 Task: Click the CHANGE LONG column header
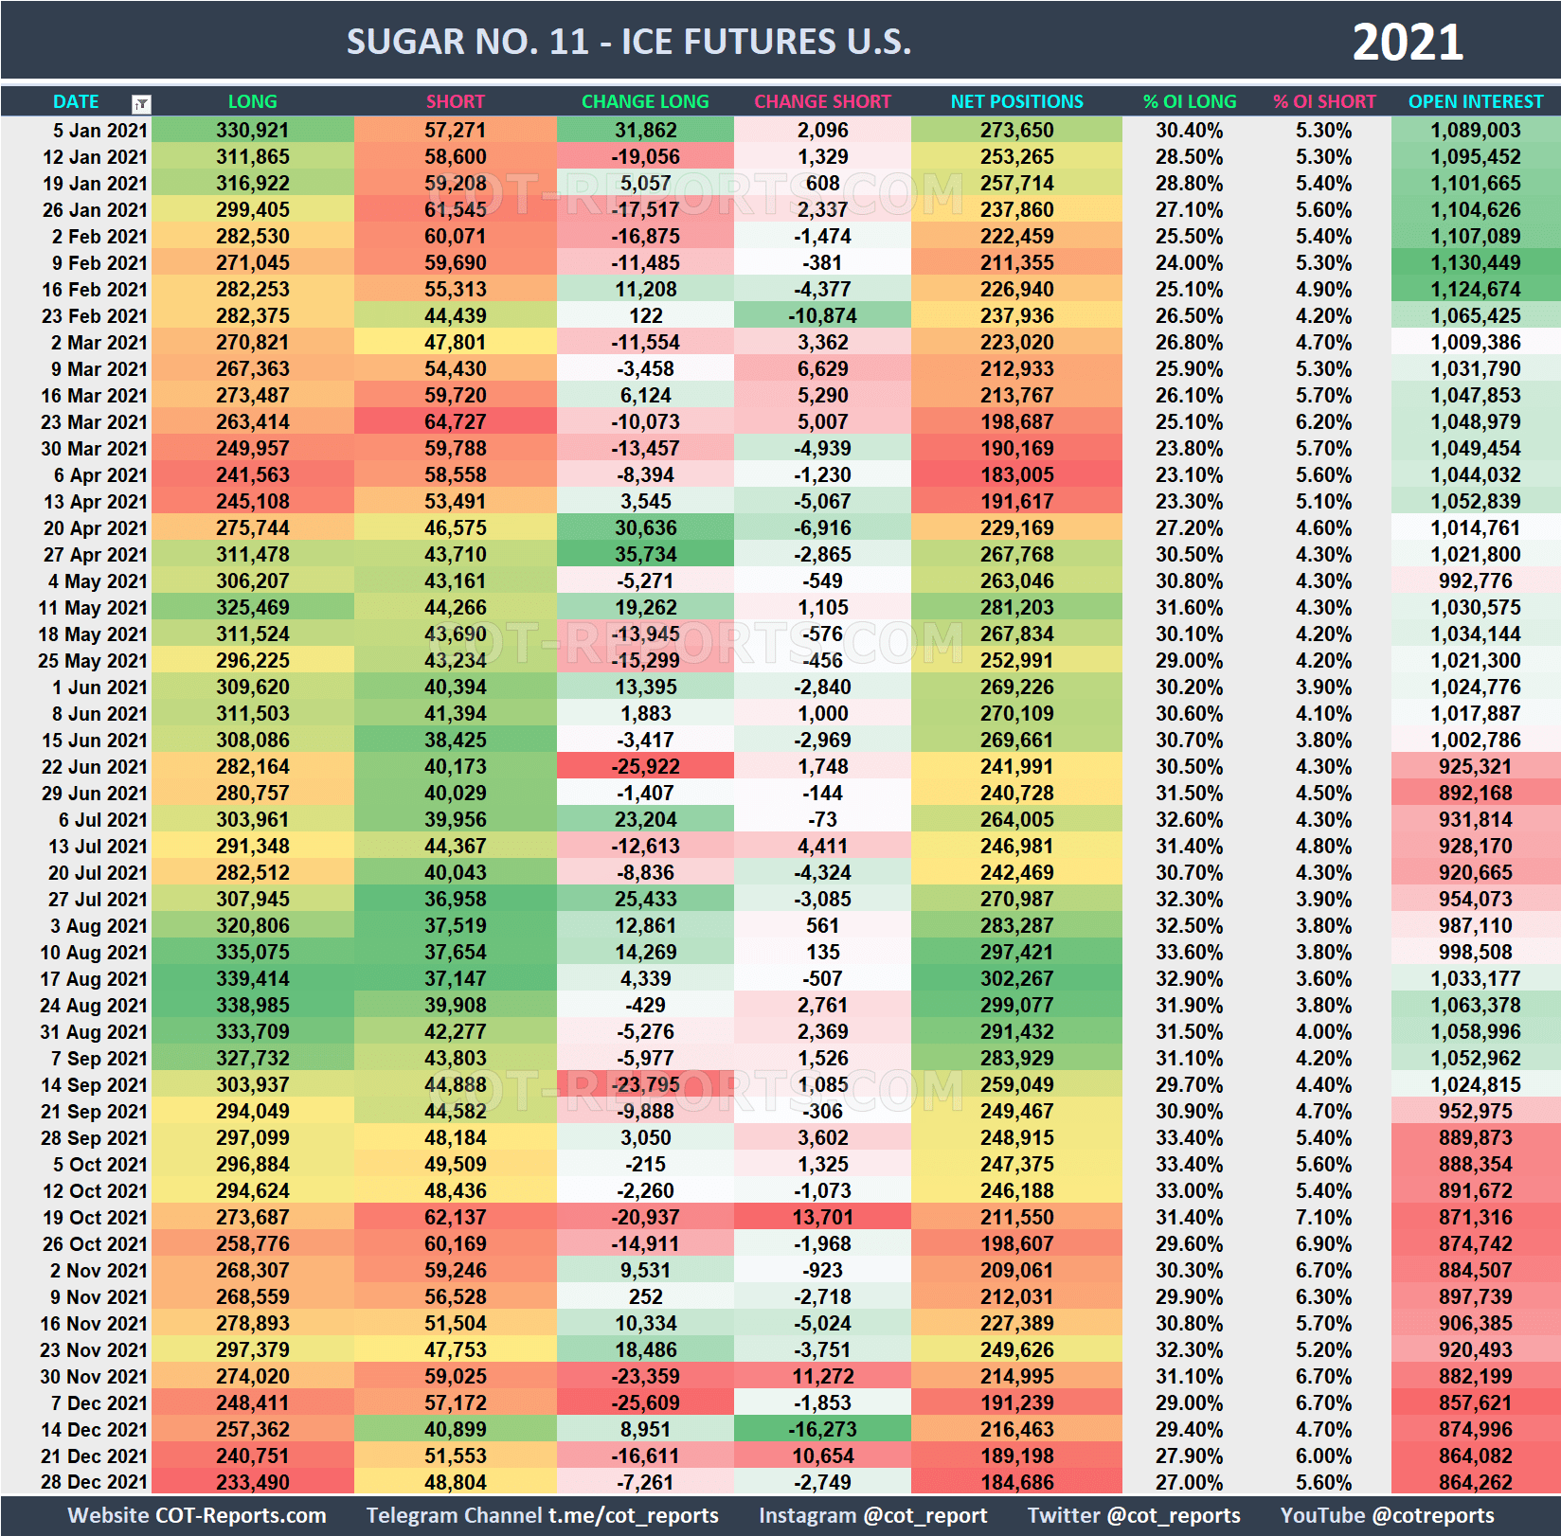(644, 101)
